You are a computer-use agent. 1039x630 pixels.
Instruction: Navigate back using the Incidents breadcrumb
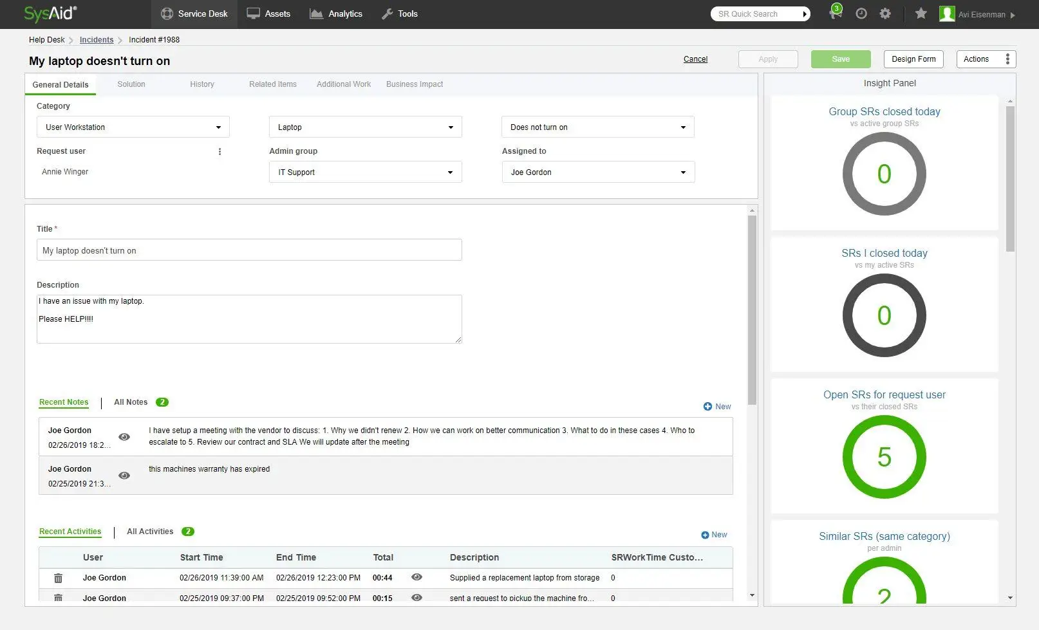coord(97,39)
